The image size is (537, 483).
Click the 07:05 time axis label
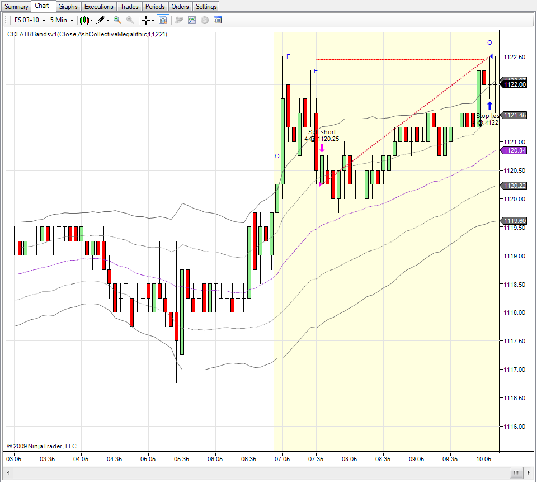point(282,459)
